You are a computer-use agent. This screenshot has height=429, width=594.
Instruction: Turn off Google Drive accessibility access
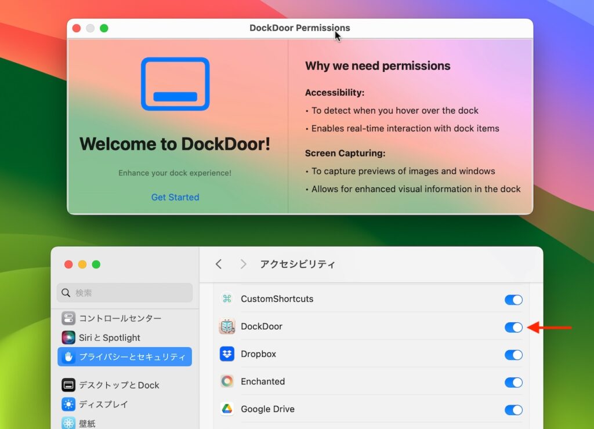tap(513, 410)
